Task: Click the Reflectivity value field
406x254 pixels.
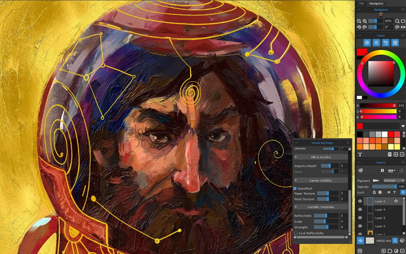Action: (344, 216)
